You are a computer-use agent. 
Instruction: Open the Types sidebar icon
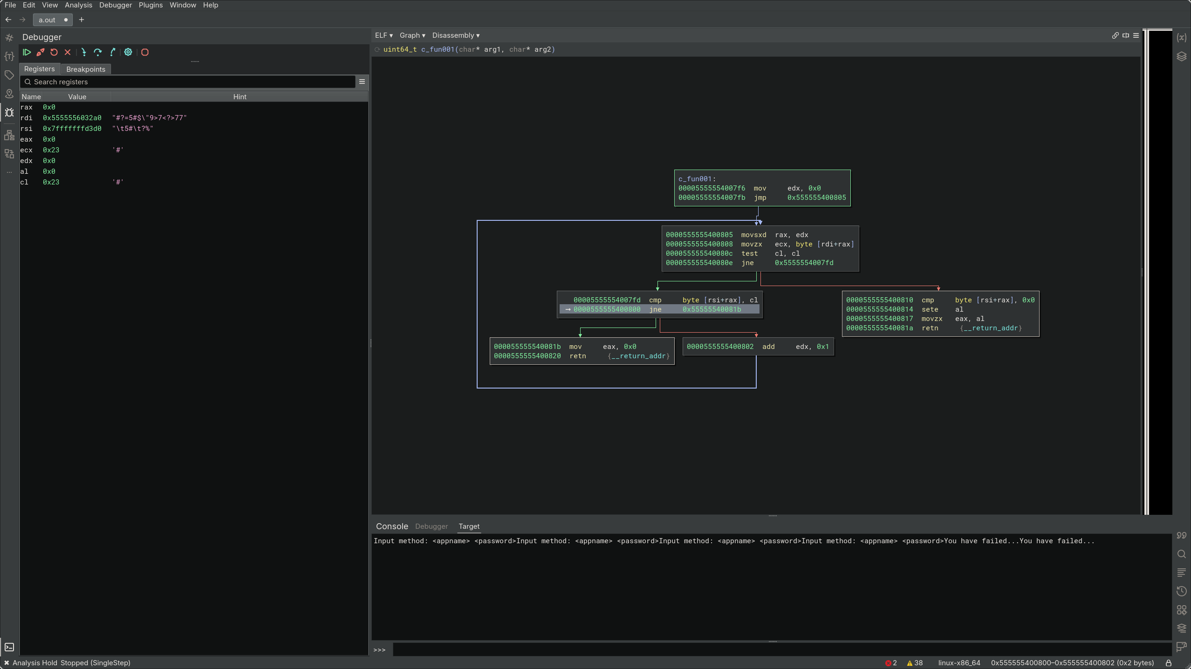[x=9, y=56]
